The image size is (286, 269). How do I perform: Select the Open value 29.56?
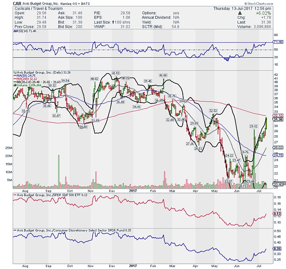(x=41, y=13)
